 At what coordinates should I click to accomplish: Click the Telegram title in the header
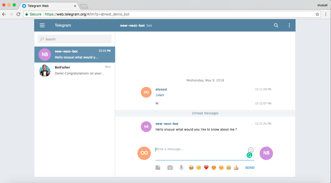[x=63, y=25]
